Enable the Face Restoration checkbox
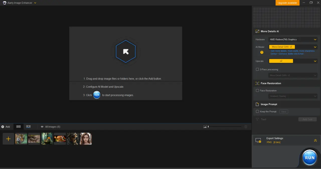The width and height of the screenshot is (321, 169). click(257, 91)
